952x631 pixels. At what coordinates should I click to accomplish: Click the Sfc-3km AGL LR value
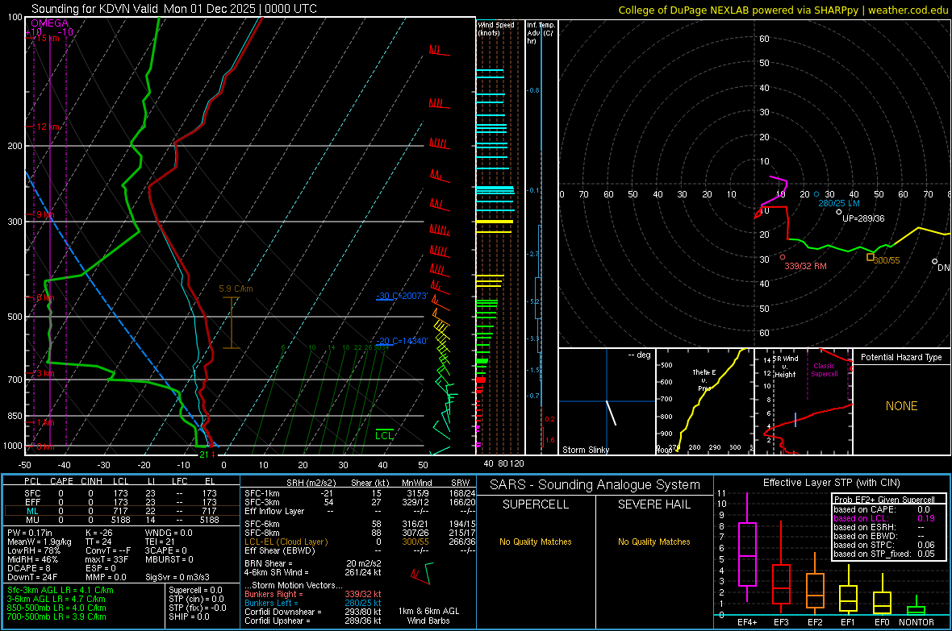(61, 590)
